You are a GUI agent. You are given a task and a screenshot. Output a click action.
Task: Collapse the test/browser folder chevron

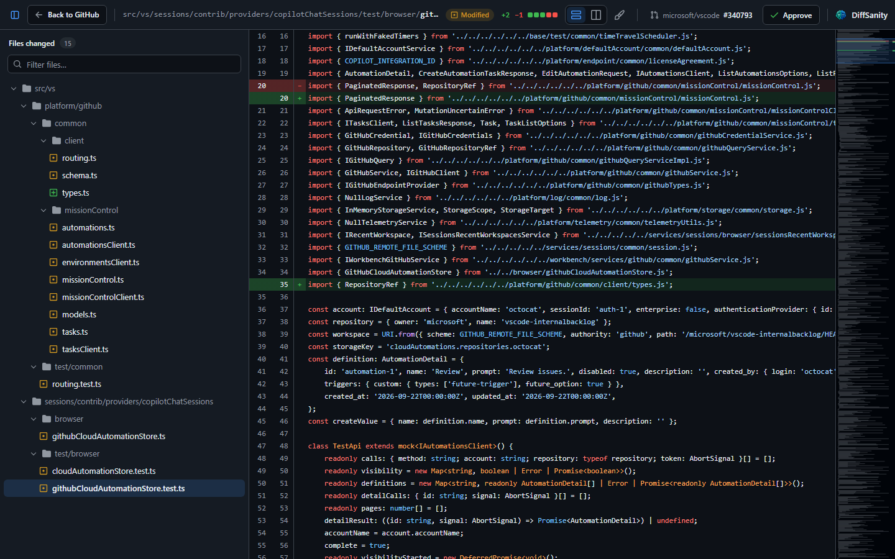coord(34,453)
